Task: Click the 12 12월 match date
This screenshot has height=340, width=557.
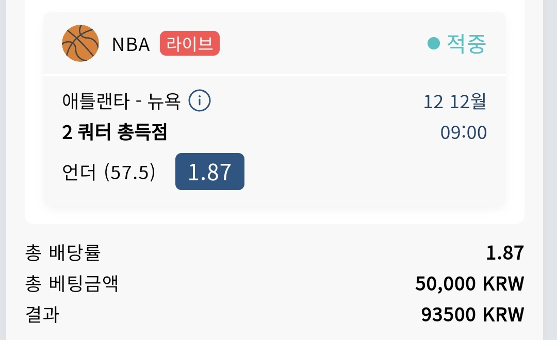Action: (455, 101)
